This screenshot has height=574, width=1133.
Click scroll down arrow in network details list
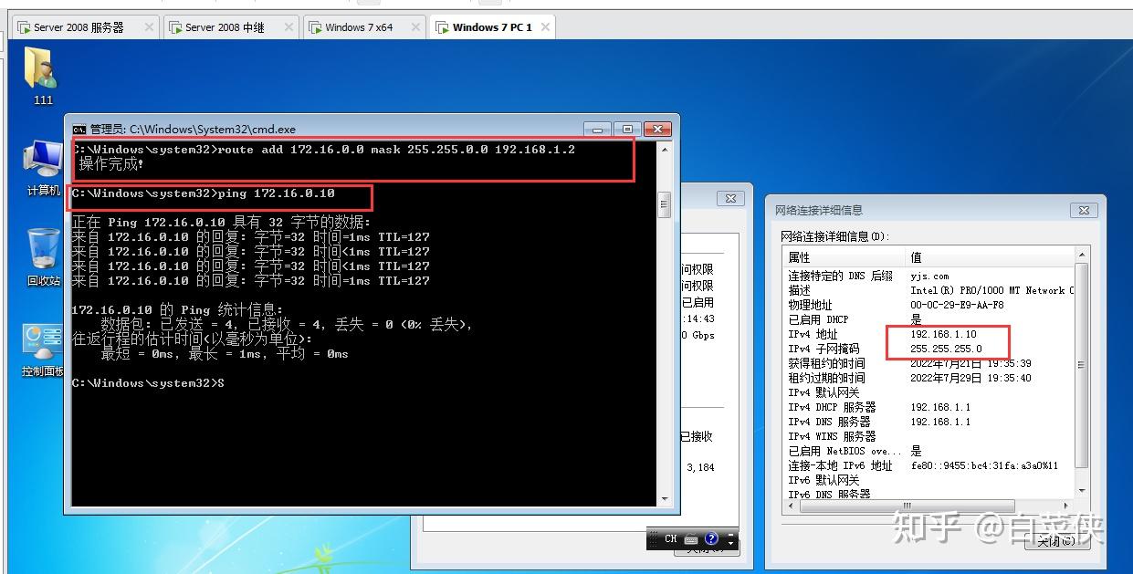tap(1082, 491)
